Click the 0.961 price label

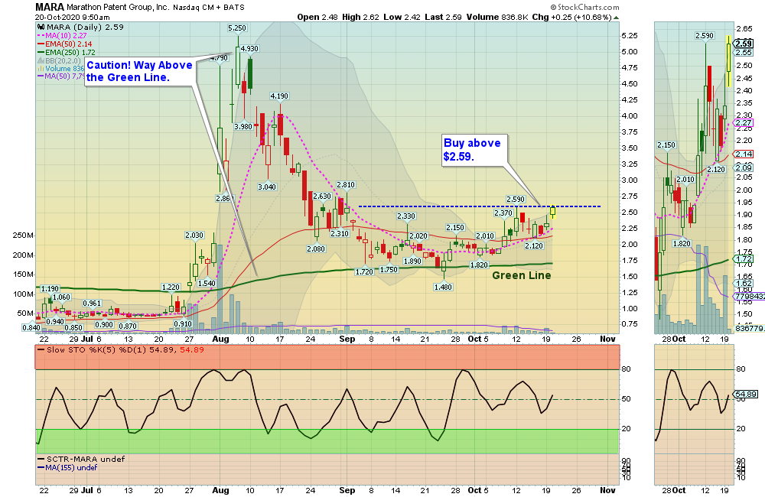coord(92,304)
